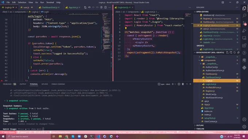
Task: Split the terminal panel
Action: [x=179, y=84]
